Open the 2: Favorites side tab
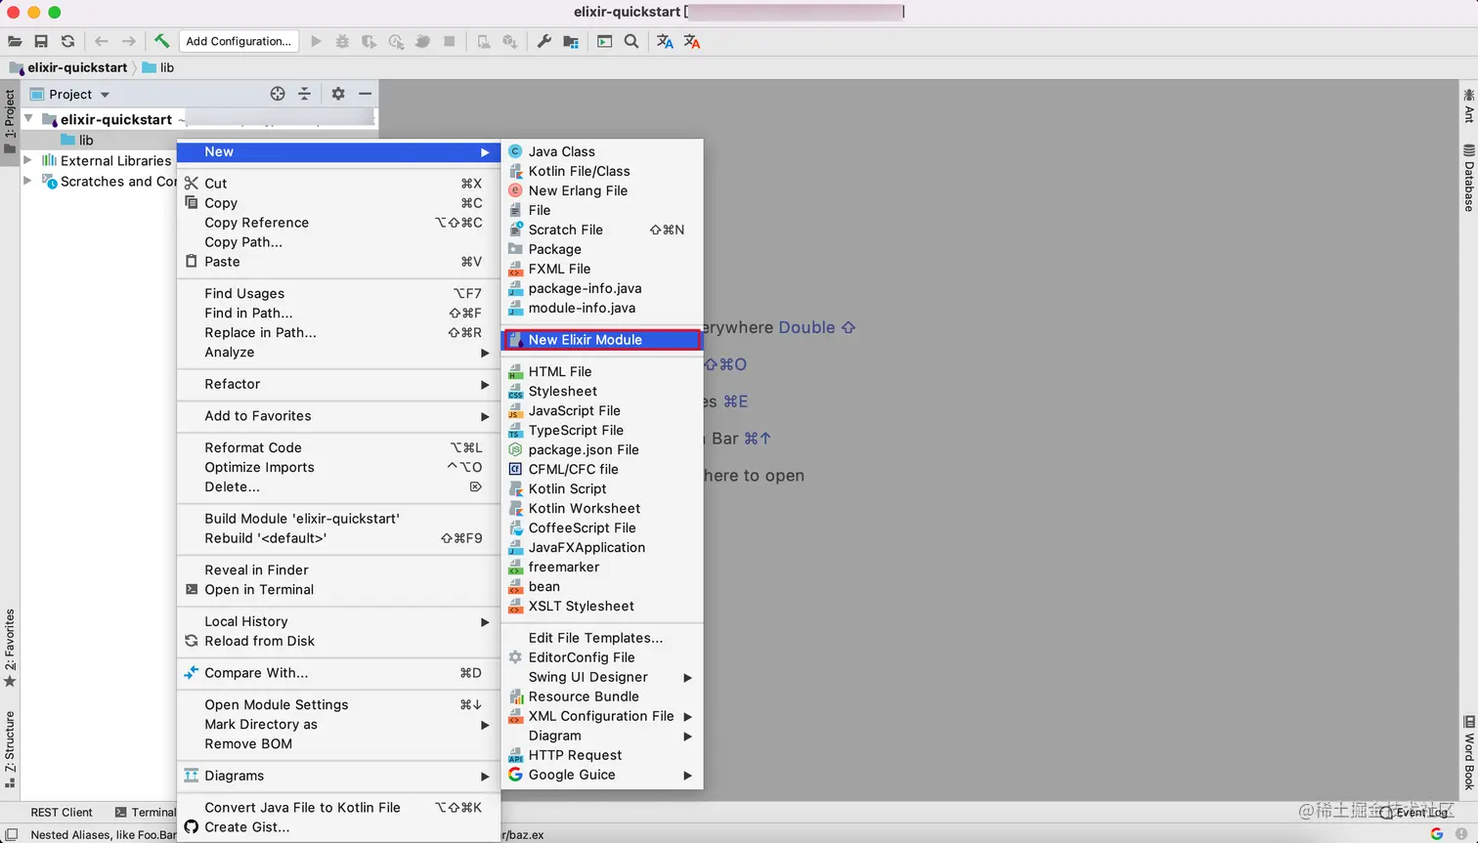The height and width of the screenshot is (843, 1478). (x=10, y=647)
